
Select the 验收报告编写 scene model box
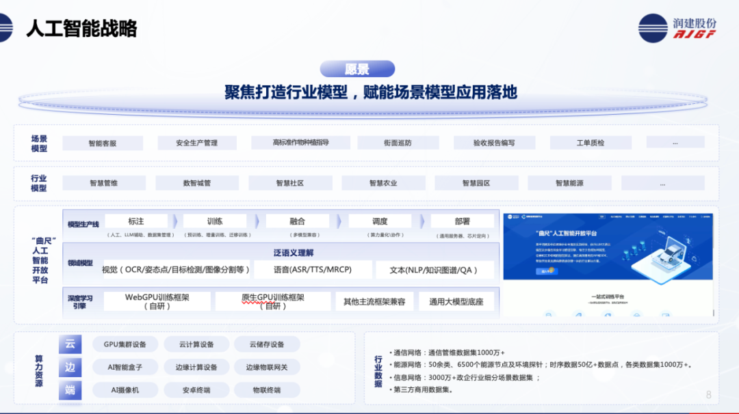pyautogui.click(x=495, y=143)
